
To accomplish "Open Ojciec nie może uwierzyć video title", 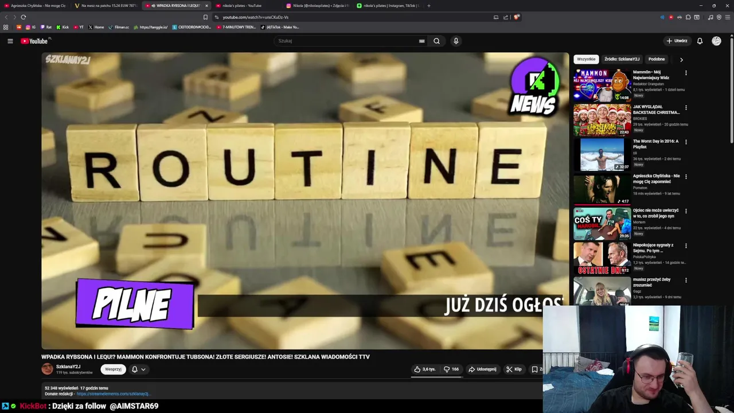I will click(655, 213).
